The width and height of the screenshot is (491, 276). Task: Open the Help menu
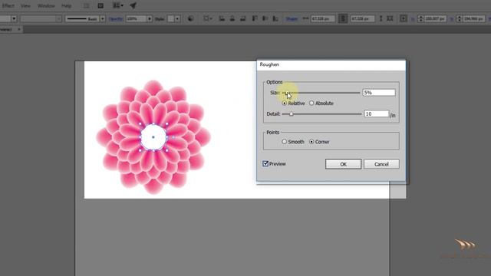coord(67,5)
